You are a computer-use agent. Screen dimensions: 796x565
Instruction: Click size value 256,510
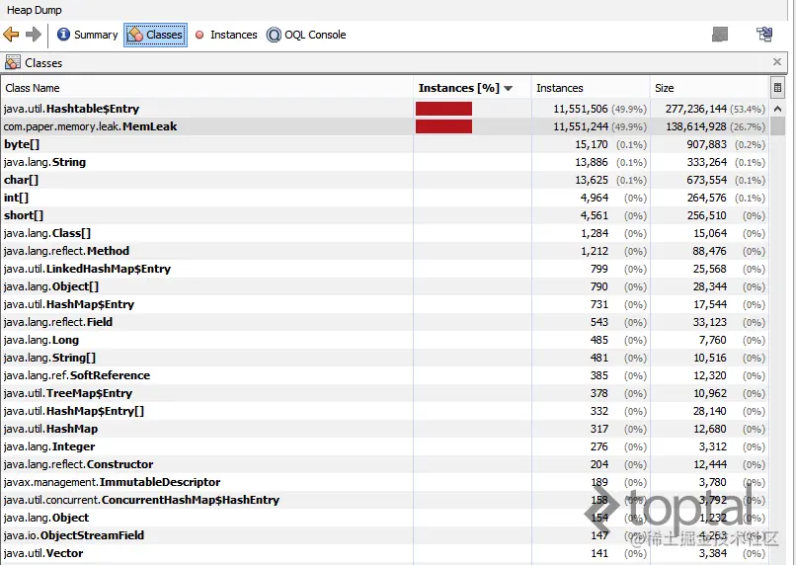click(x=707, y=215)
